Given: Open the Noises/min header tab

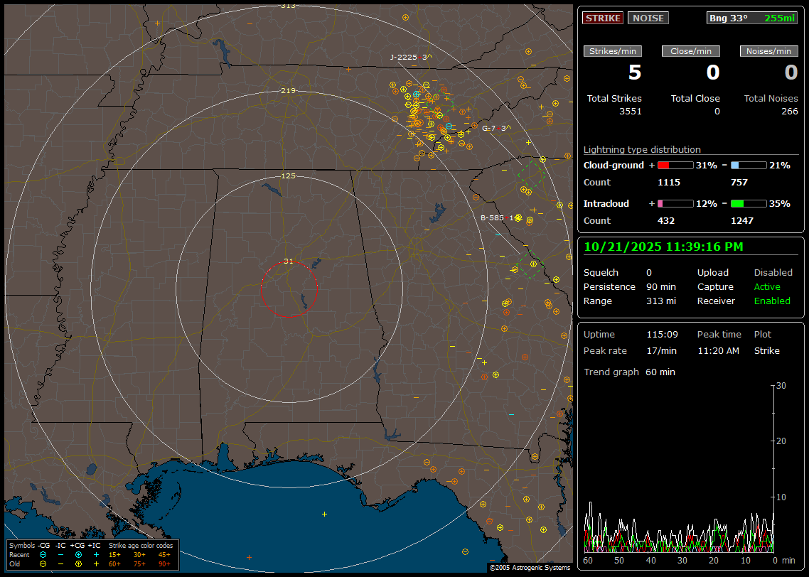Looking at the screenshot, I should click(768, 51).
